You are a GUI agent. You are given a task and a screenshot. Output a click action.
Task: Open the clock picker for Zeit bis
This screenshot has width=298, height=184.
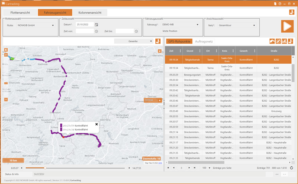click(136, 31)
